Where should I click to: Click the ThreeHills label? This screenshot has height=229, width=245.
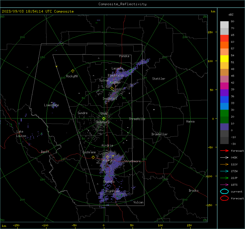[137, 119]
